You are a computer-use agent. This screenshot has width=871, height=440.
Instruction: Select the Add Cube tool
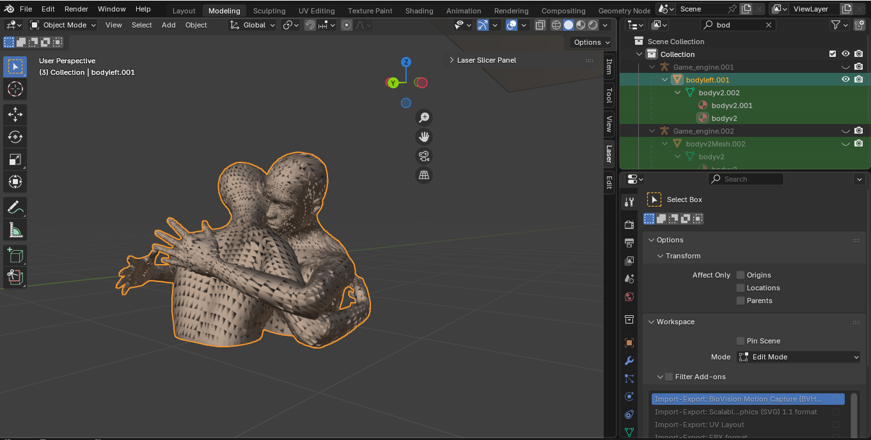point(15,256)
